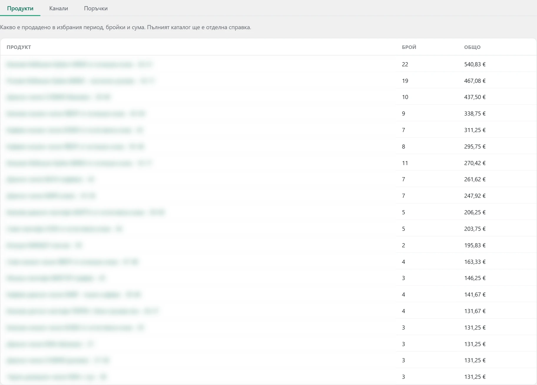Open the Продукти tab
The image size is (537, 385).
[20, 9]
